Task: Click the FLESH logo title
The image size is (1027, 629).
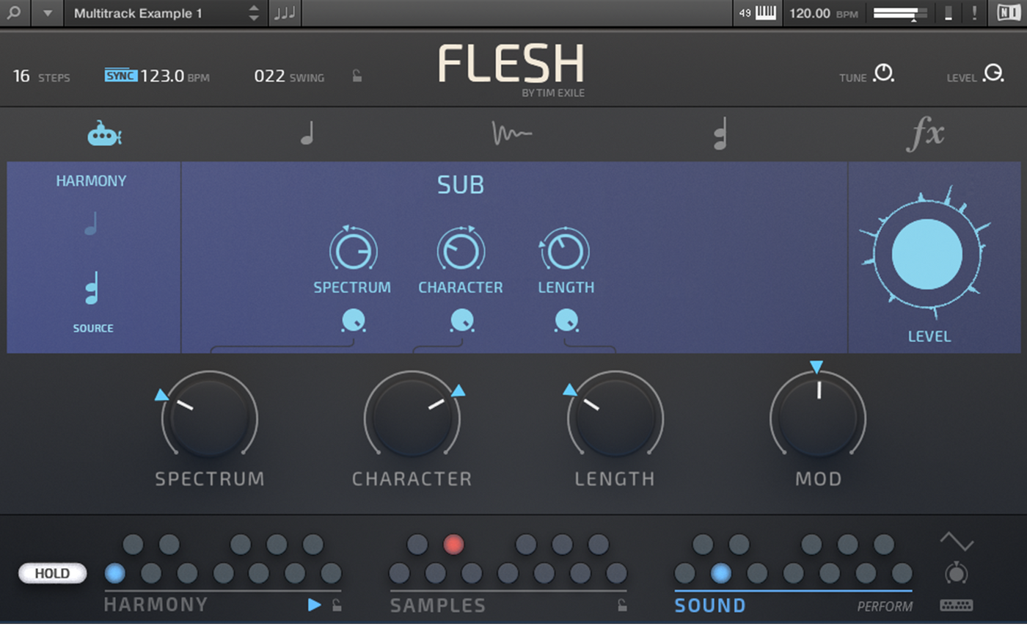Action: pyautogui.click(x=511, y=63)
